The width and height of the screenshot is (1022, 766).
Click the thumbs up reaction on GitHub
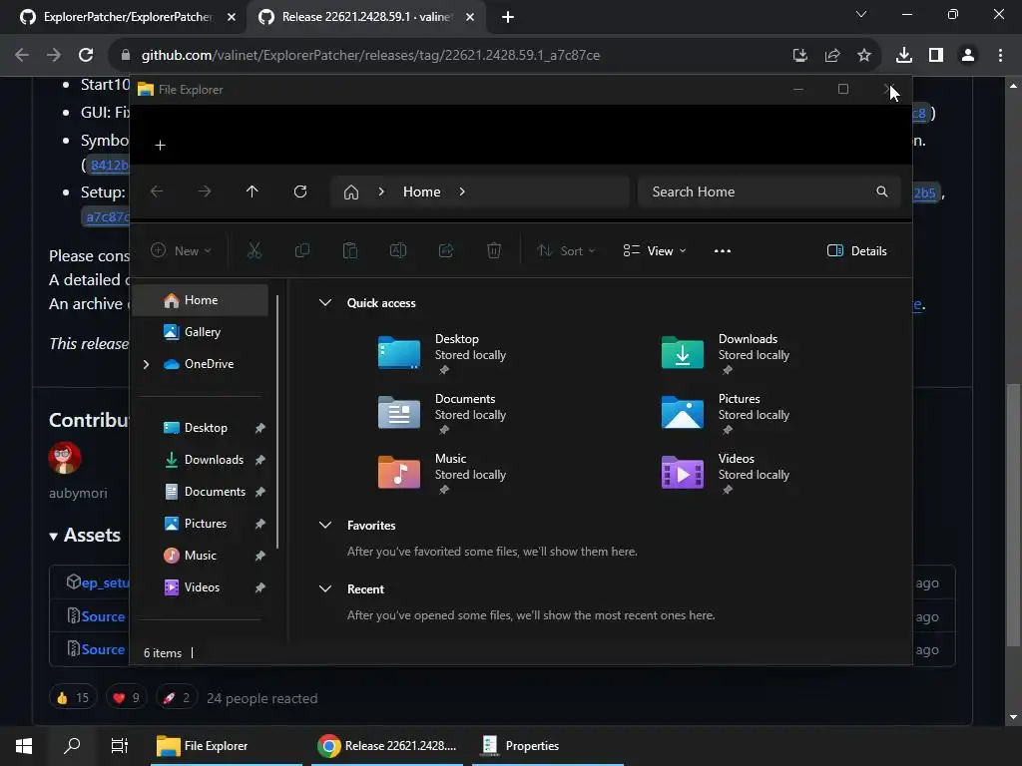pos(73,697)
